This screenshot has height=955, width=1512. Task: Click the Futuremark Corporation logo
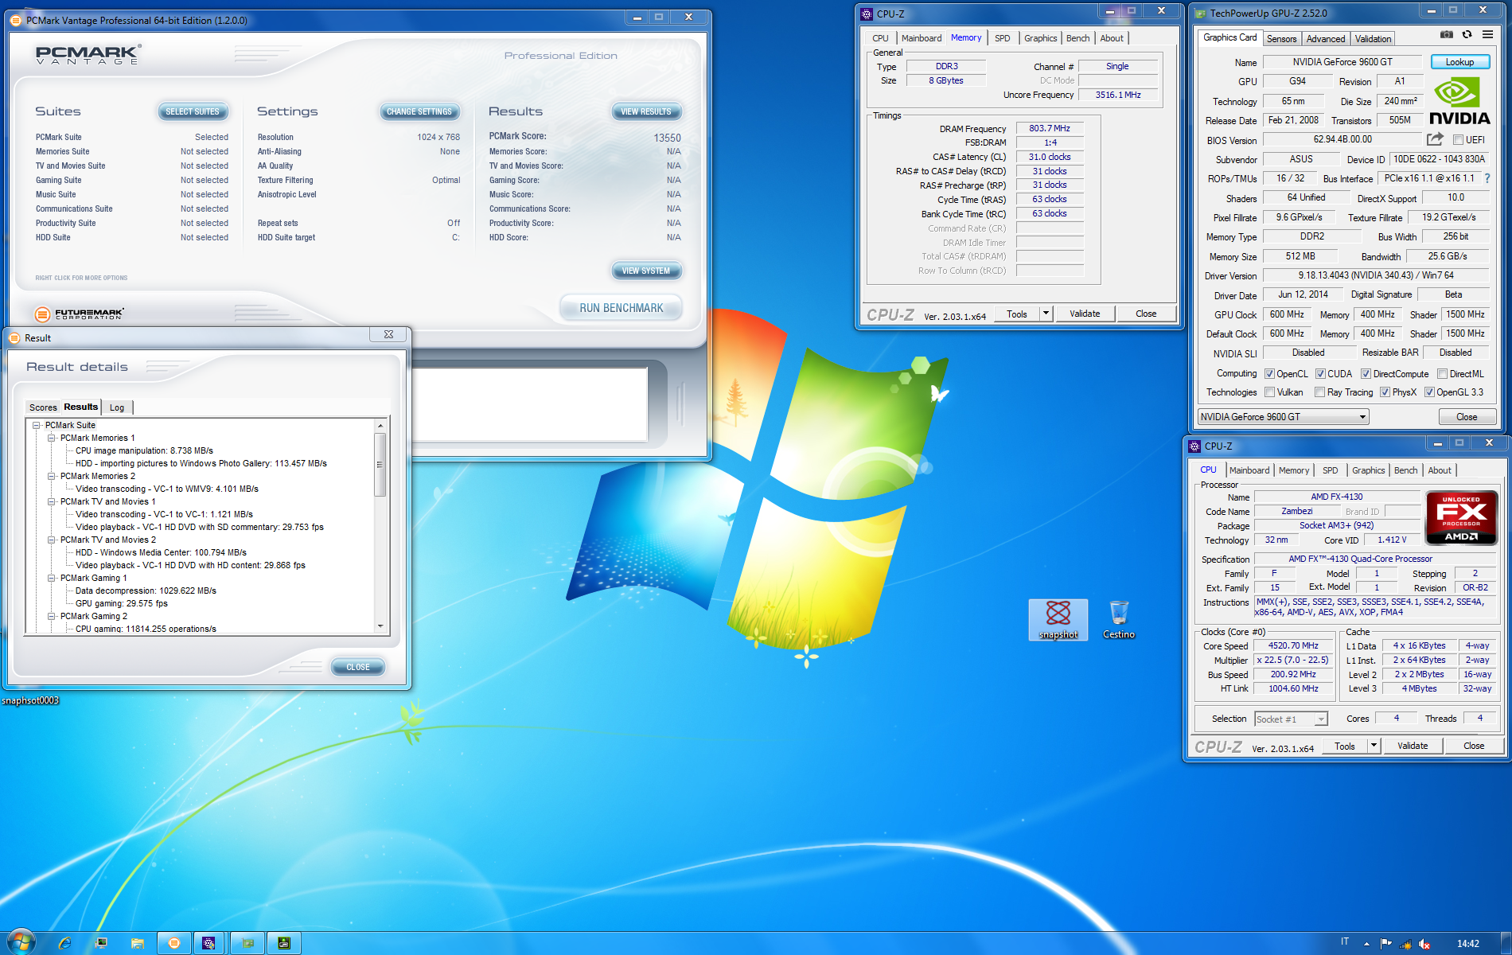(x=80, y=314)
